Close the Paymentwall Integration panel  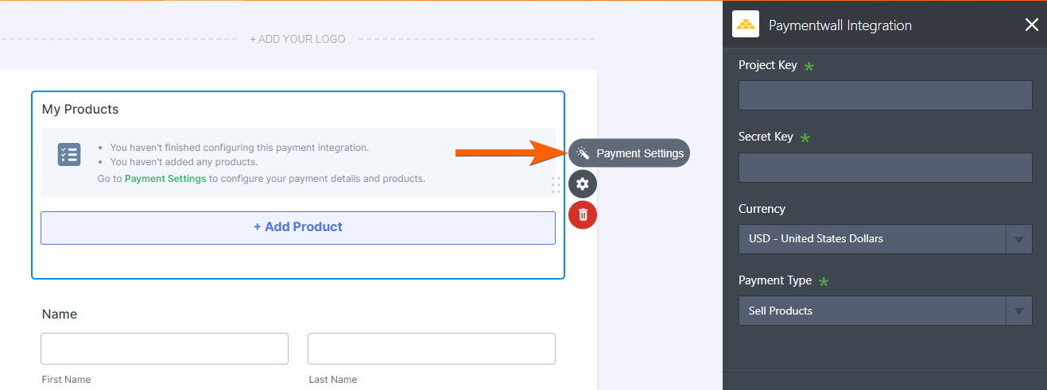click(1031, 25)
